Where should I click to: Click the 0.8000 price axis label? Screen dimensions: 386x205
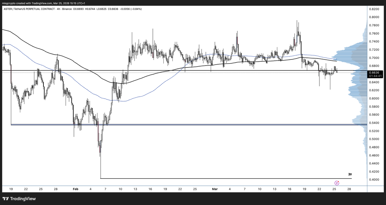(x=374, y=17)
